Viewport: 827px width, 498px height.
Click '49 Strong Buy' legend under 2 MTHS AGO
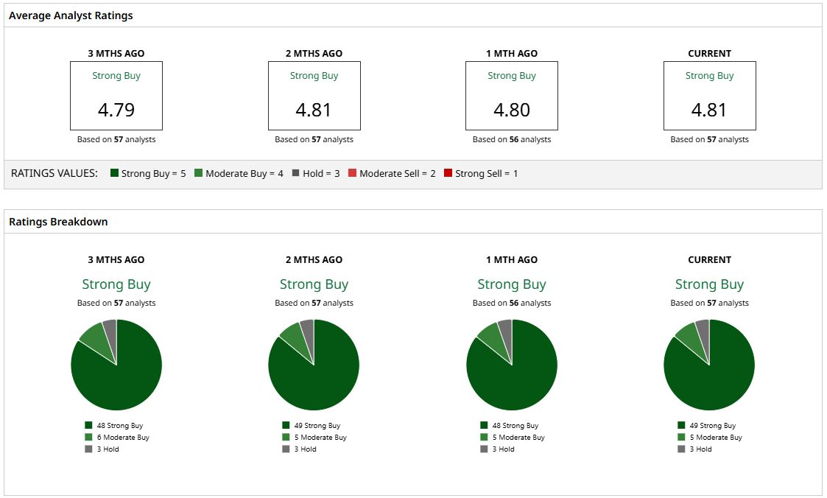[x=312, y=425]
